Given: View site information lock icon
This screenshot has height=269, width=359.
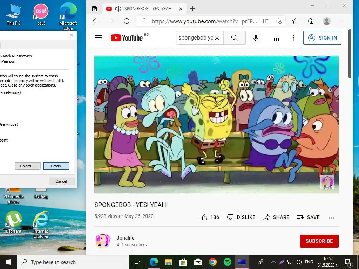Looking at the screenshot, I should [144, 21].
